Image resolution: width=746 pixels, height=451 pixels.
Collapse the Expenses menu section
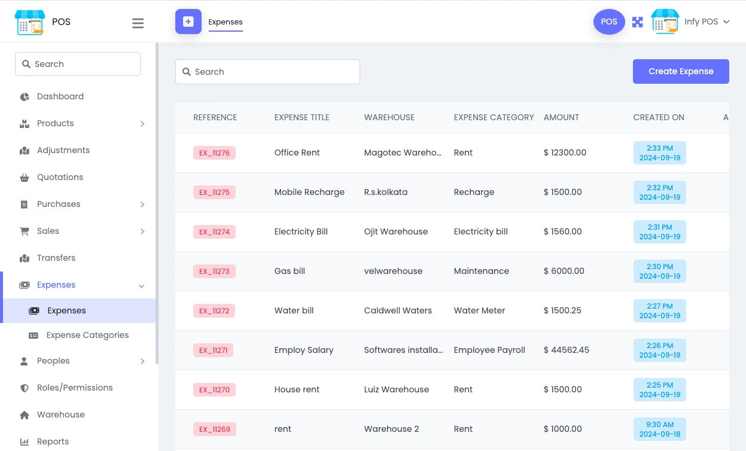click(142, 286)
